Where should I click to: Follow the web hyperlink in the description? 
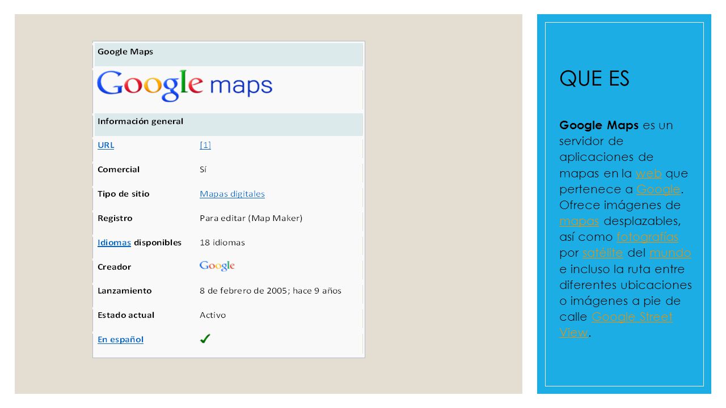coord(649,173)
